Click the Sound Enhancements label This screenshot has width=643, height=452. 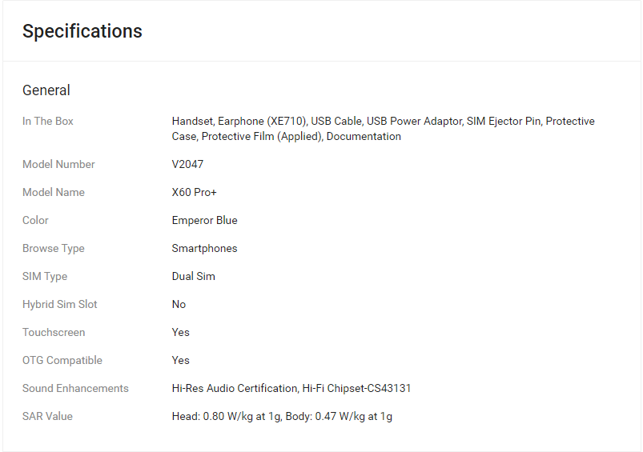[x=75, y=389]
